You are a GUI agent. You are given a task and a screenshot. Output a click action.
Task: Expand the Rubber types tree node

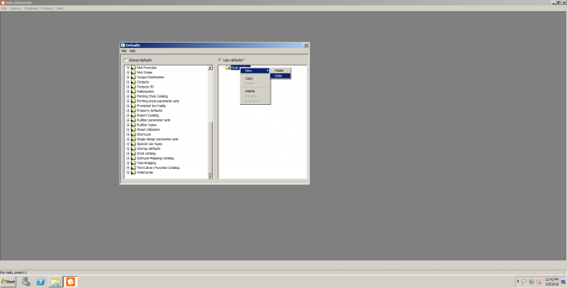click(x=128, y=125)
